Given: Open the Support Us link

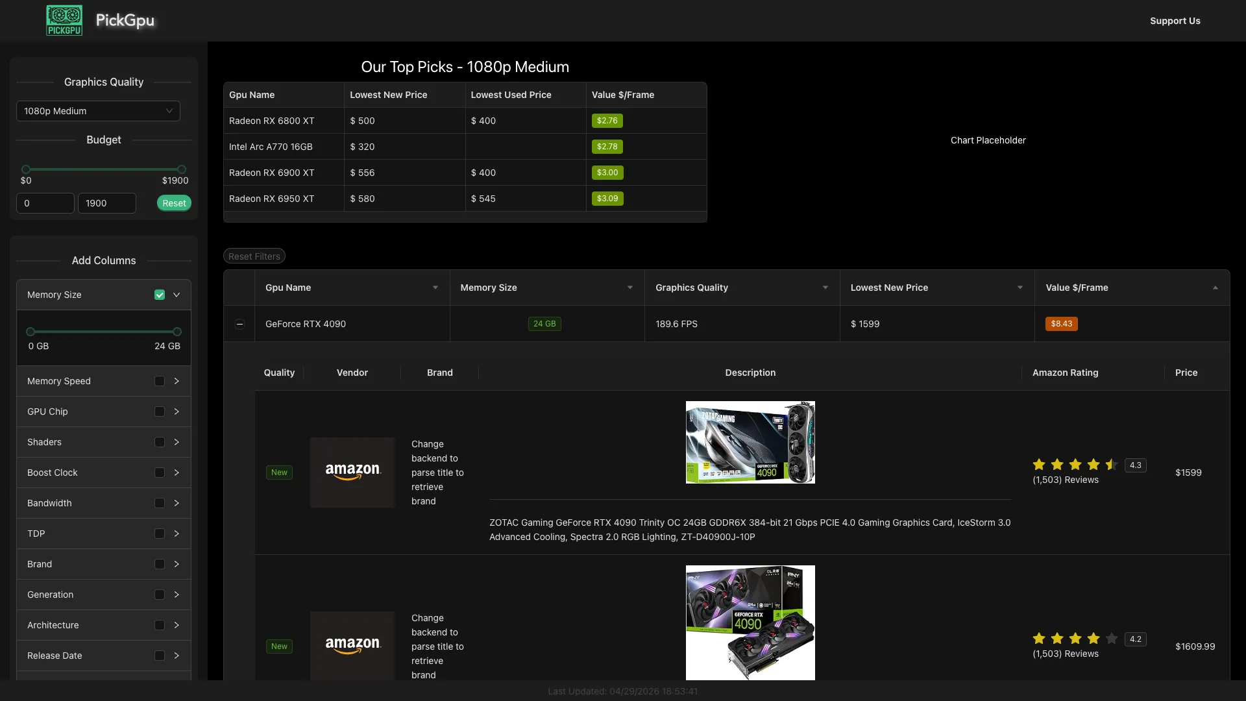Looking at the screenshot, I should [x=1175, y=21].
